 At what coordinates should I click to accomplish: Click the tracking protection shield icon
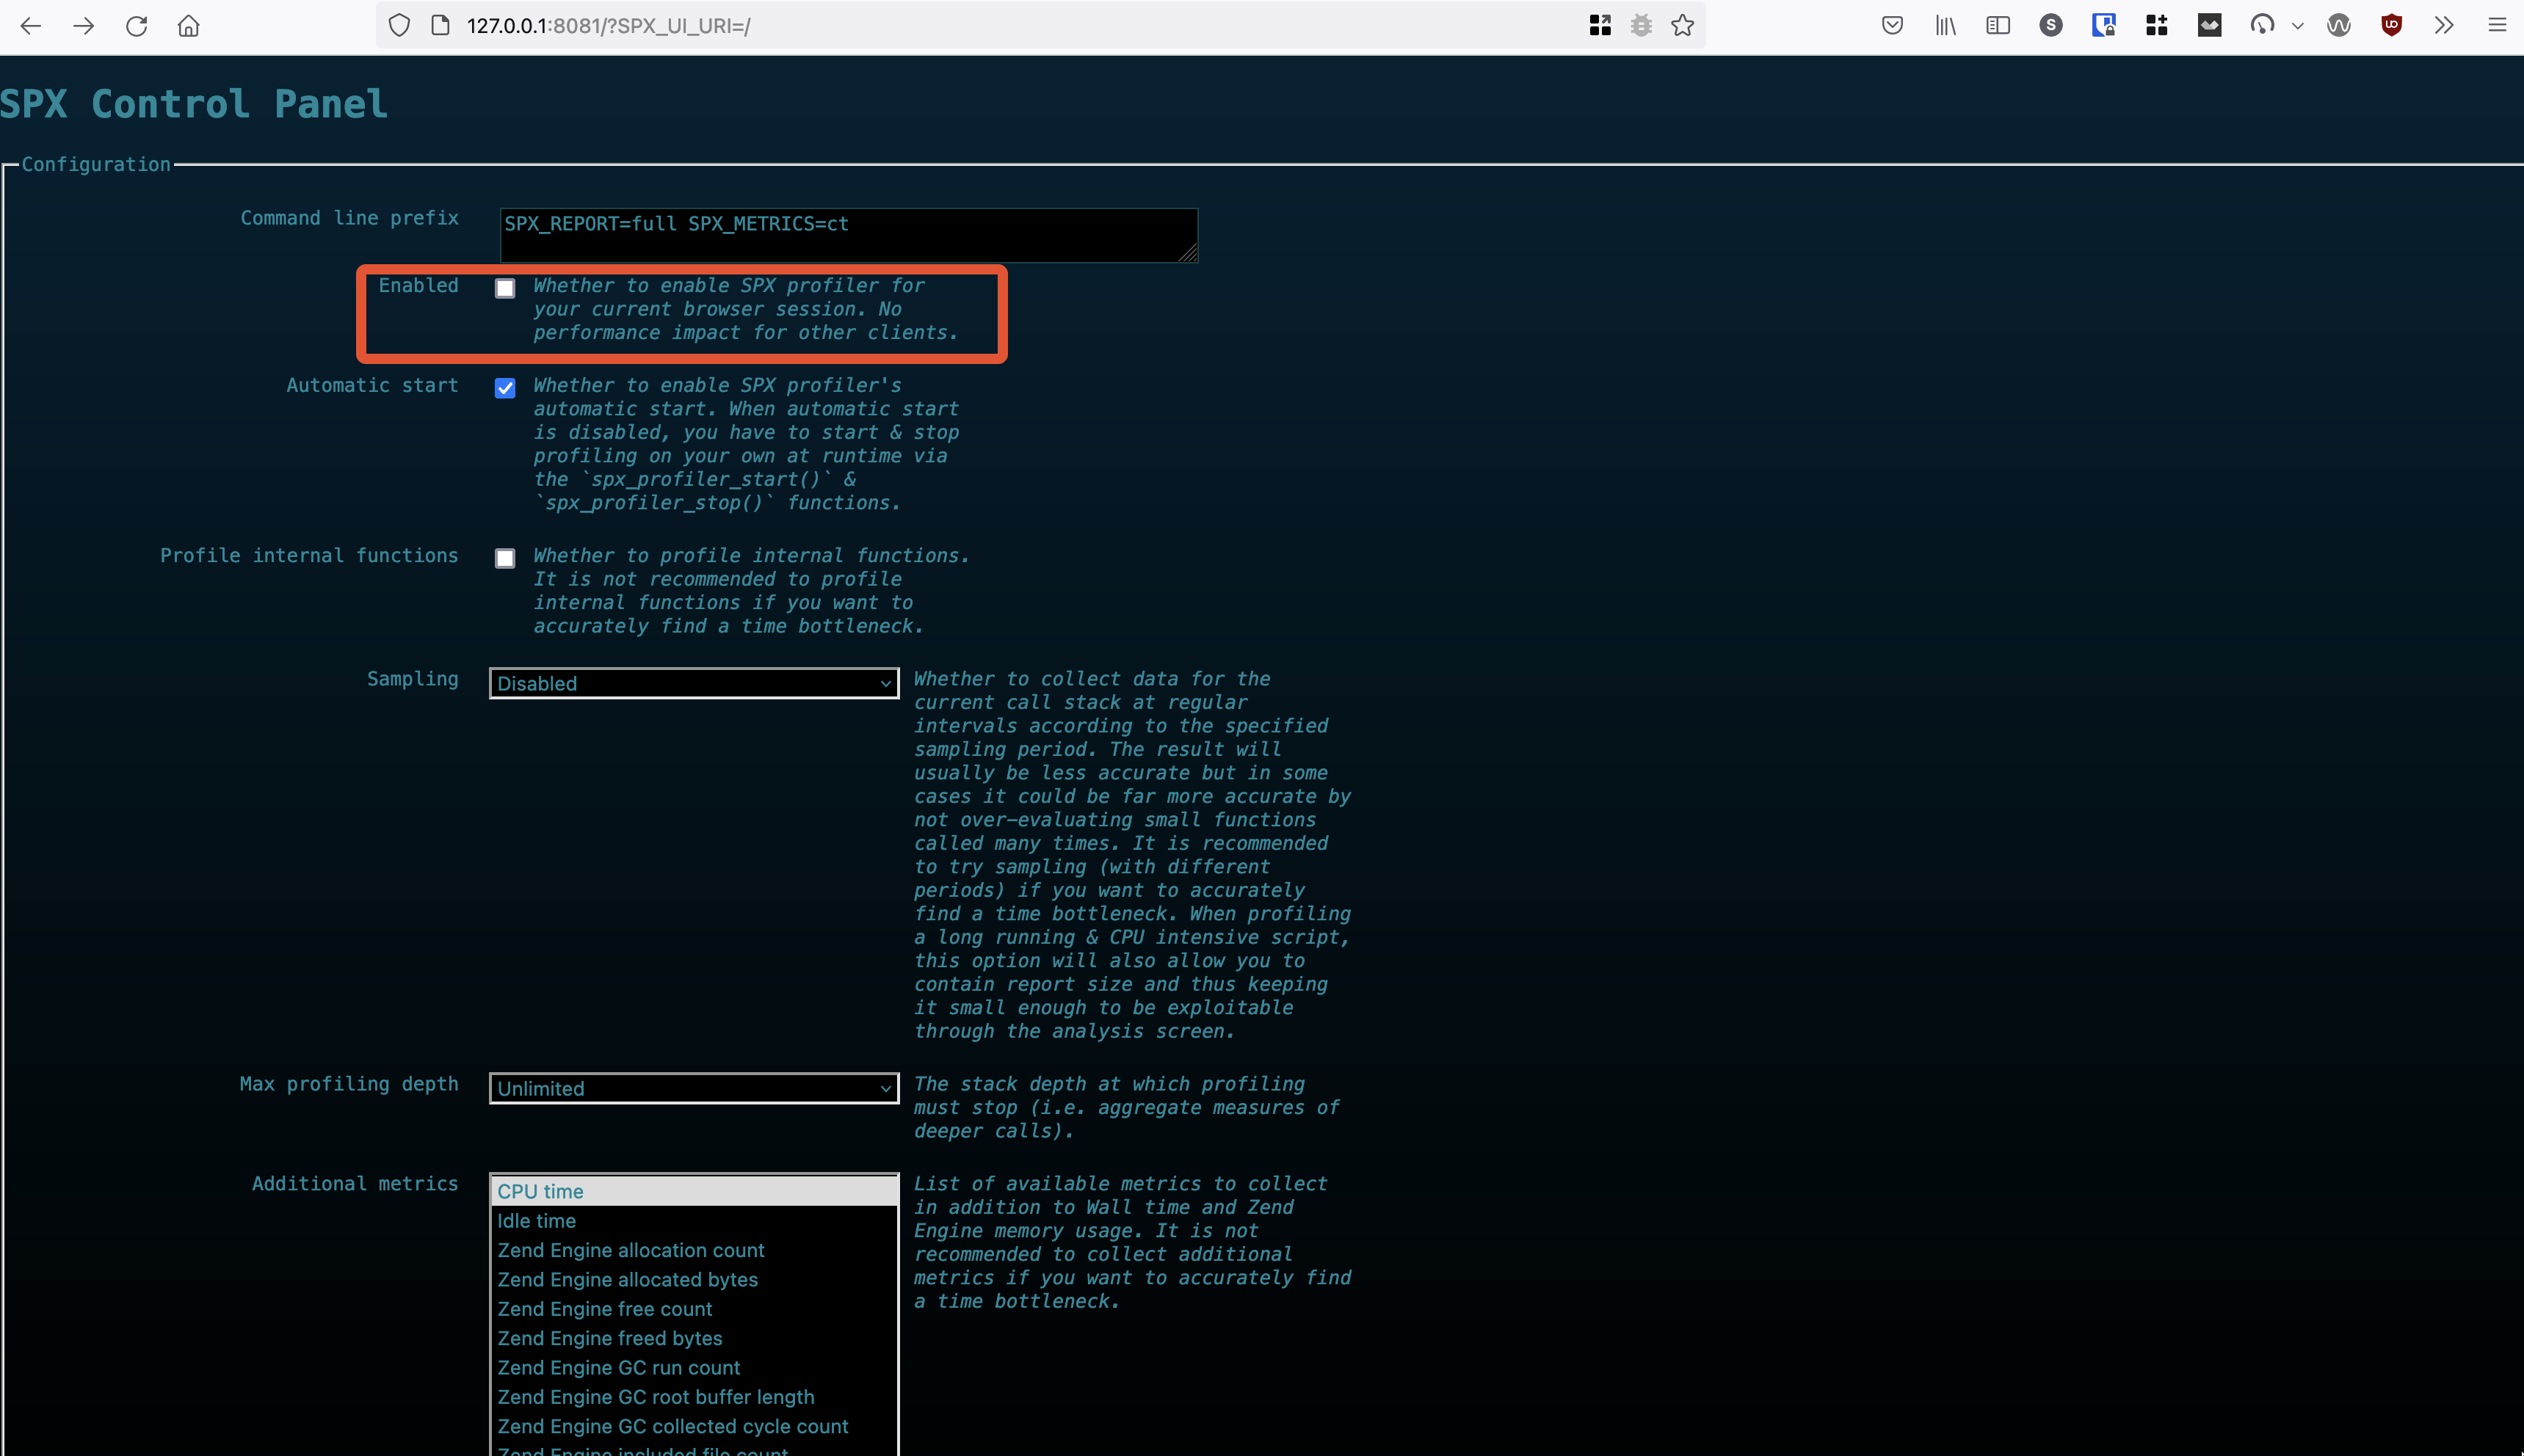[399, 26]
